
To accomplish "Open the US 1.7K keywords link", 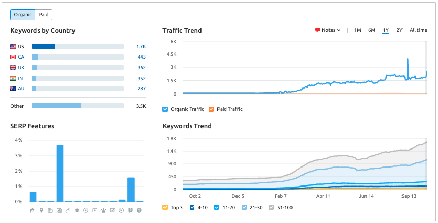I will [x=141, y=47].
